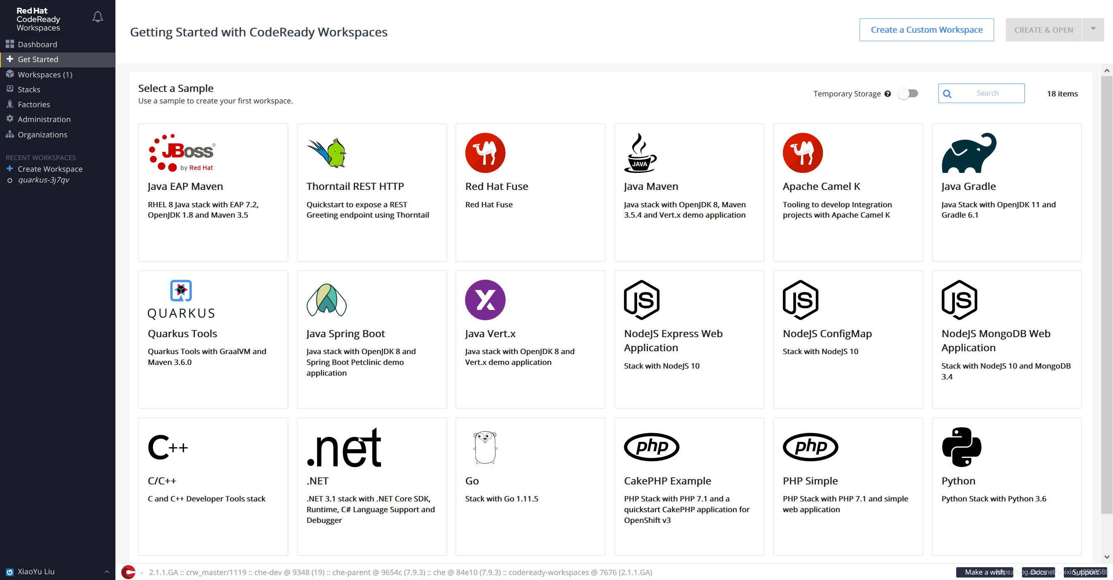Open the Dashboard menu item
Screen dimensions: 1113x580
click(58, 44)
